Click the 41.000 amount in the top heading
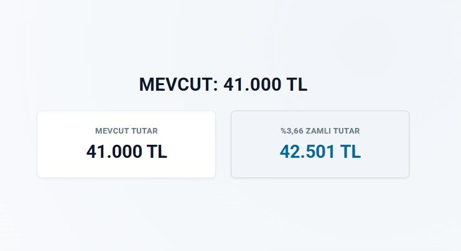Image resolution: width=461 pixels, height=251 pixels. [x=252, y=84]
